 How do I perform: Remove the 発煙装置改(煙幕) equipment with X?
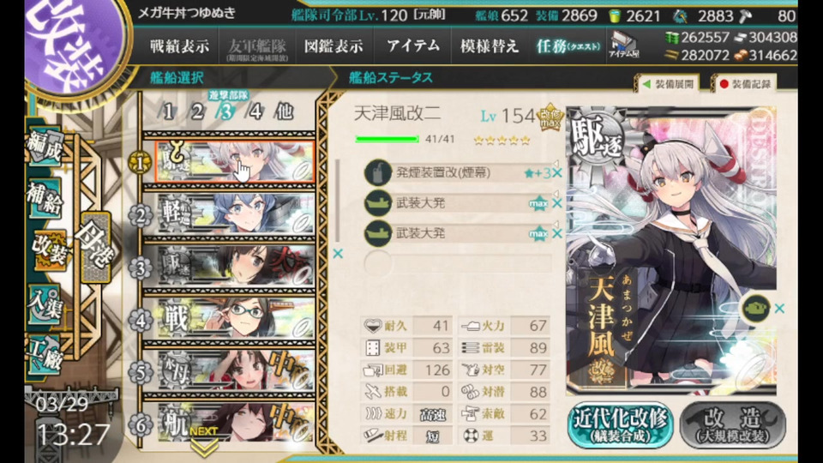click(x=557, y=172)
